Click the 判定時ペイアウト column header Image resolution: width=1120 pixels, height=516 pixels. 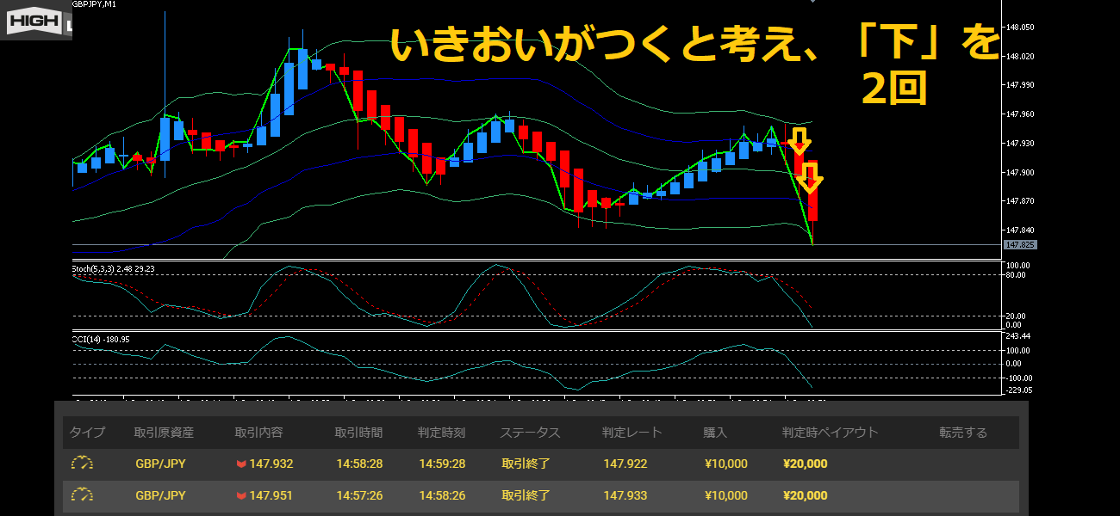830,433
